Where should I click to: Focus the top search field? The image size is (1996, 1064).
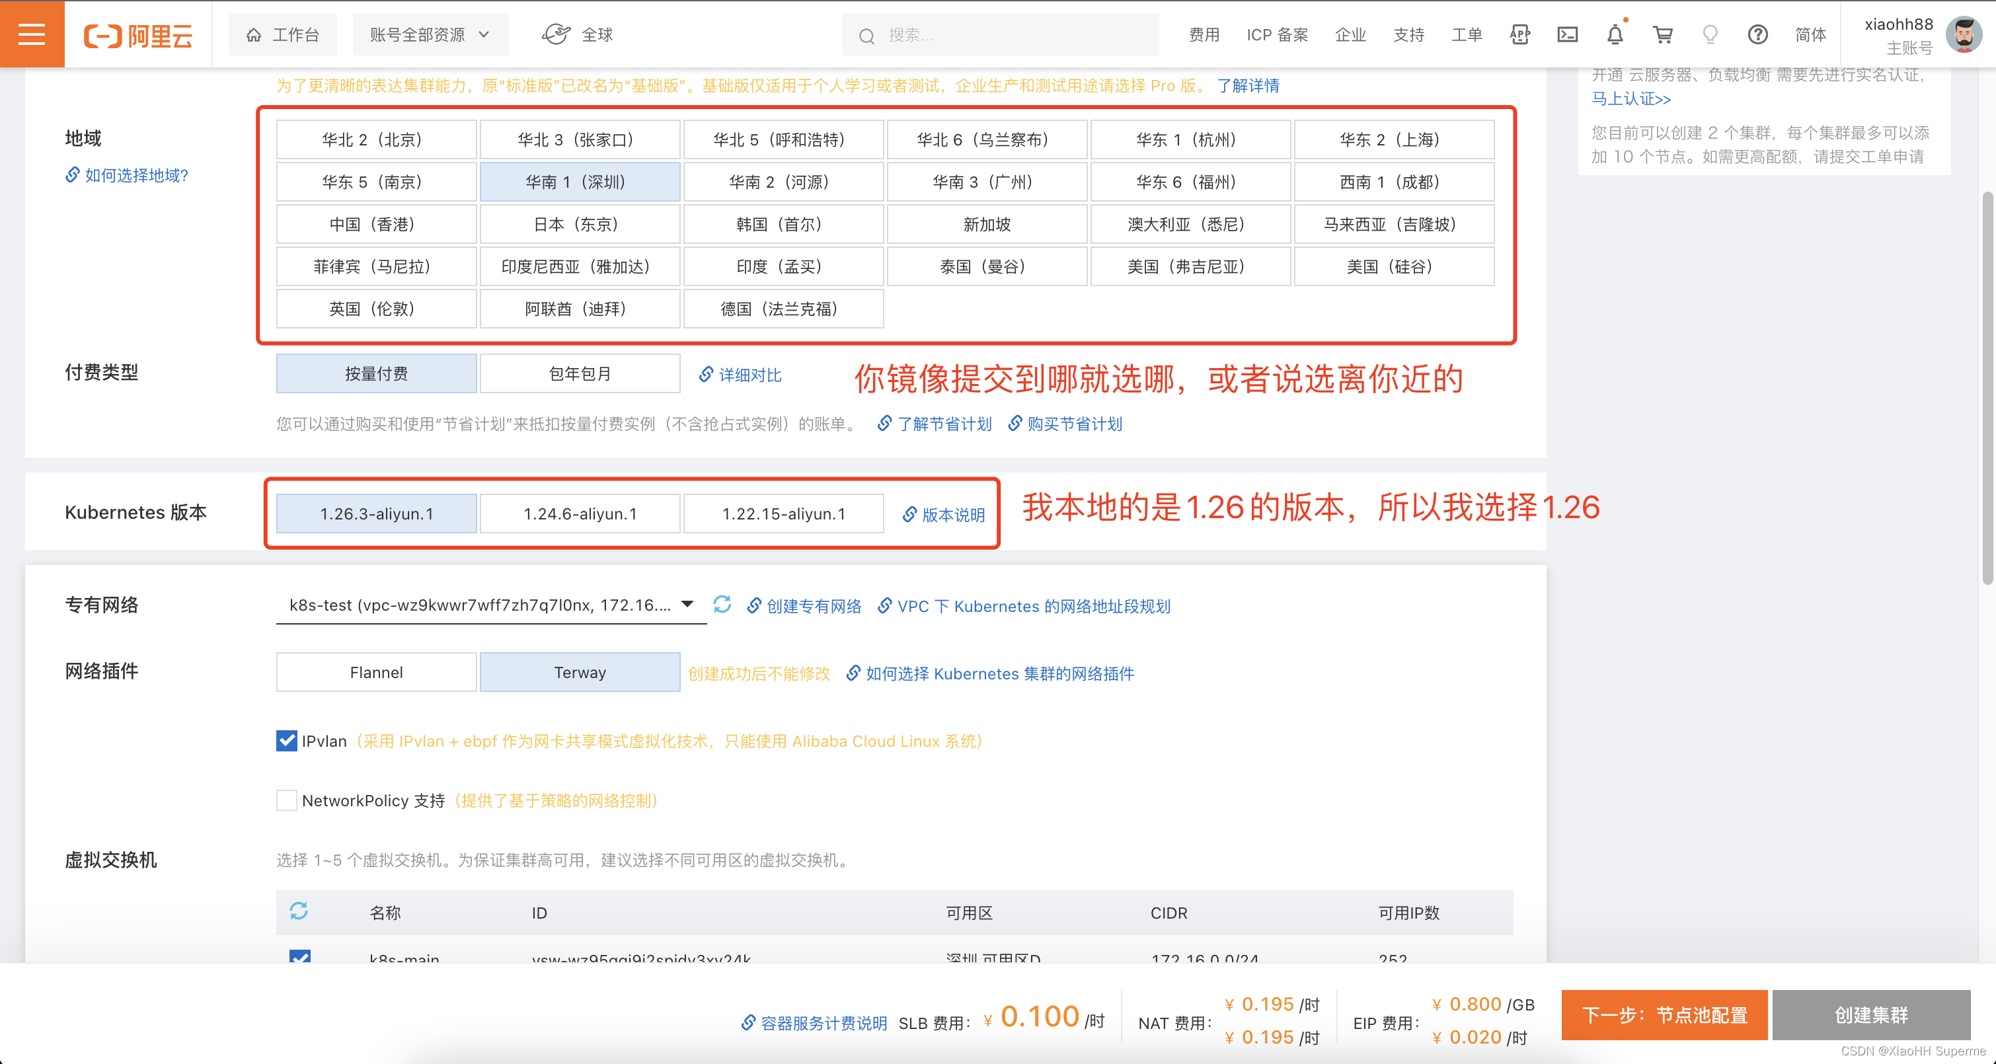tap(999, 35)
